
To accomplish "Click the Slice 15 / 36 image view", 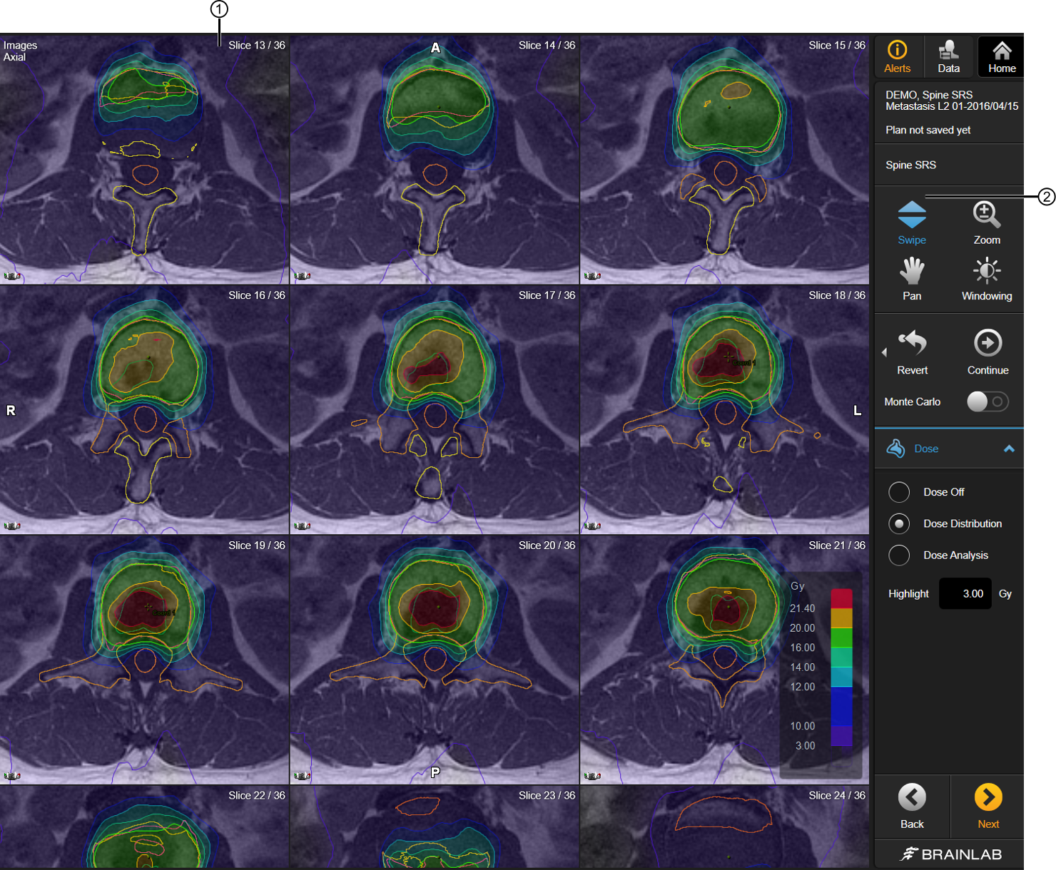I will (725, 160).
